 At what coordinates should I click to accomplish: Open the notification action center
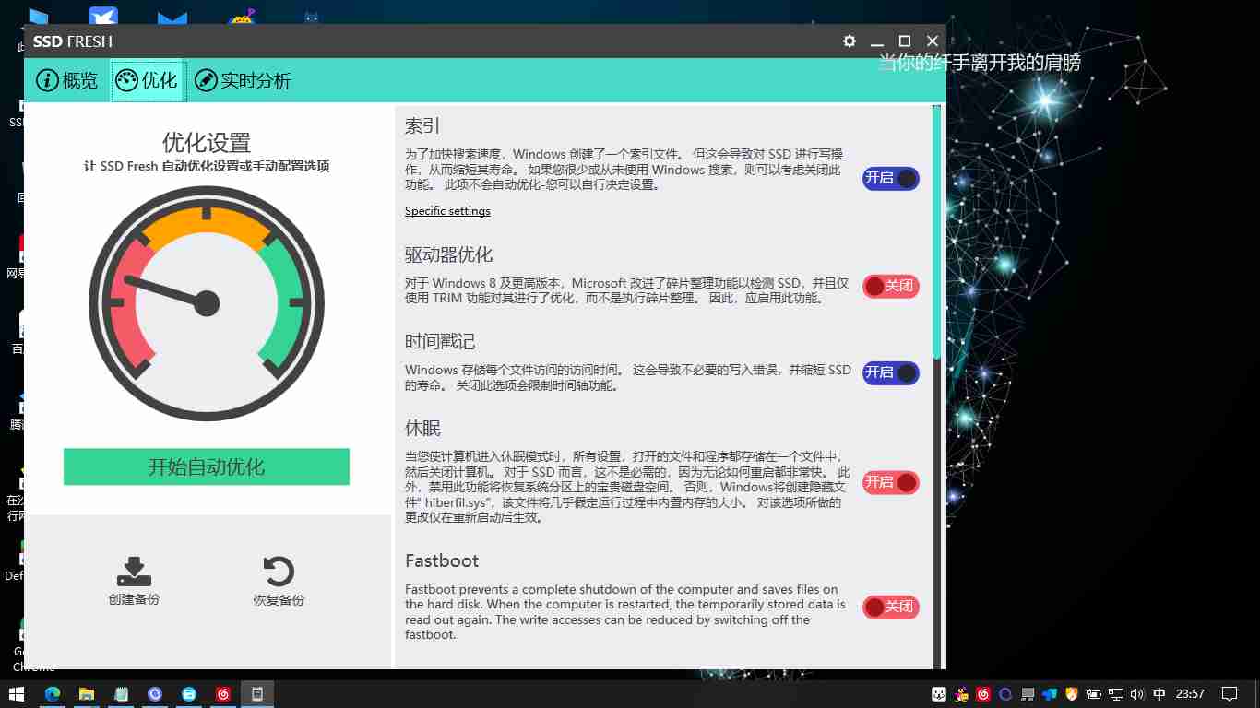coord(1230,694)
